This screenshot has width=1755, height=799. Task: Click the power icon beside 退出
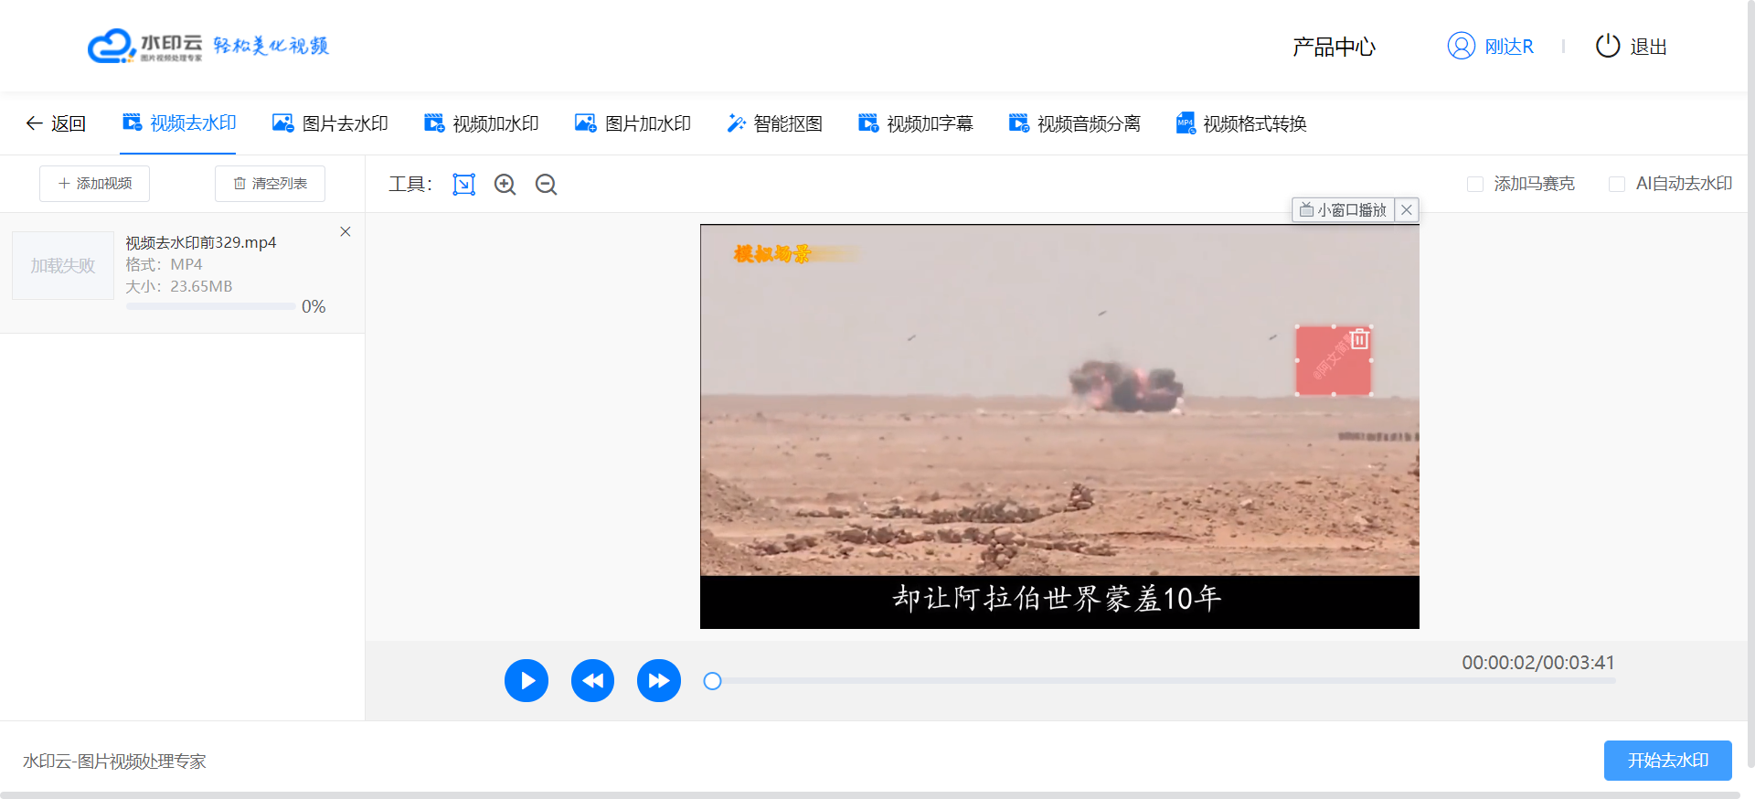(x=1608, y=46)
